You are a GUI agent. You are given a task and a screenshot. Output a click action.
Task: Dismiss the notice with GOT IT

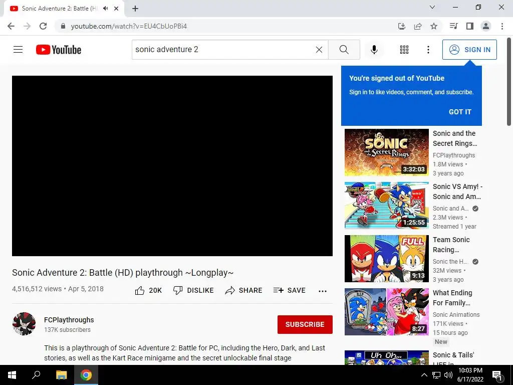tap(460, 112)
